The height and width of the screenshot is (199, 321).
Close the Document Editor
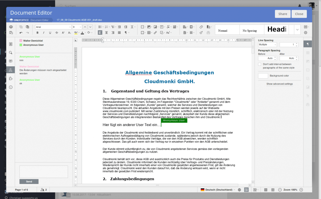tap(299, 14)
